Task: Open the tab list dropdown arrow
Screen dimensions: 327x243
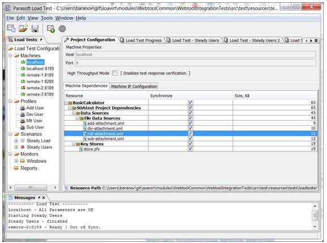Action: tap(316, 41)
